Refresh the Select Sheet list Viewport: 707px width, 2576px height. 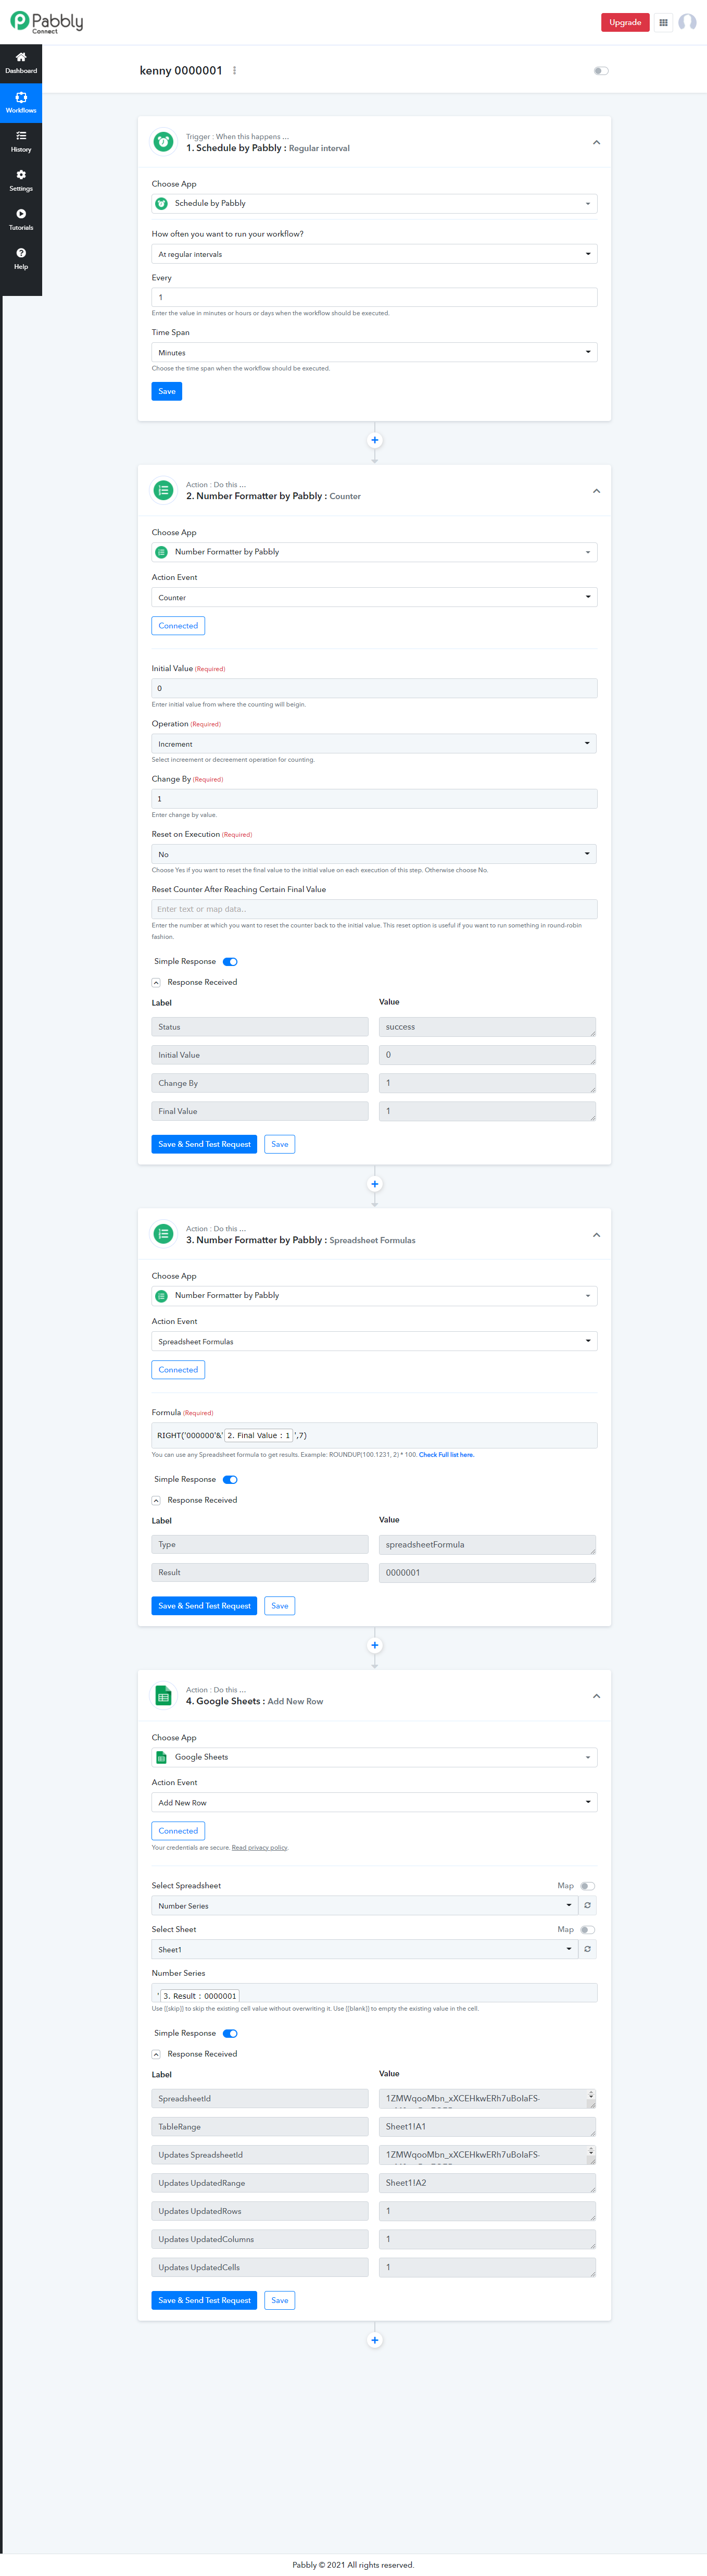pos(587,1949)
